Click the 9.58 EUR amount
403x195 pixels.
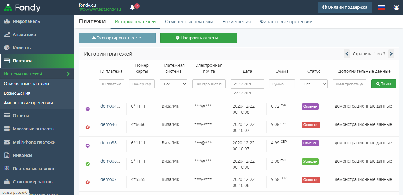coord(279,179)
